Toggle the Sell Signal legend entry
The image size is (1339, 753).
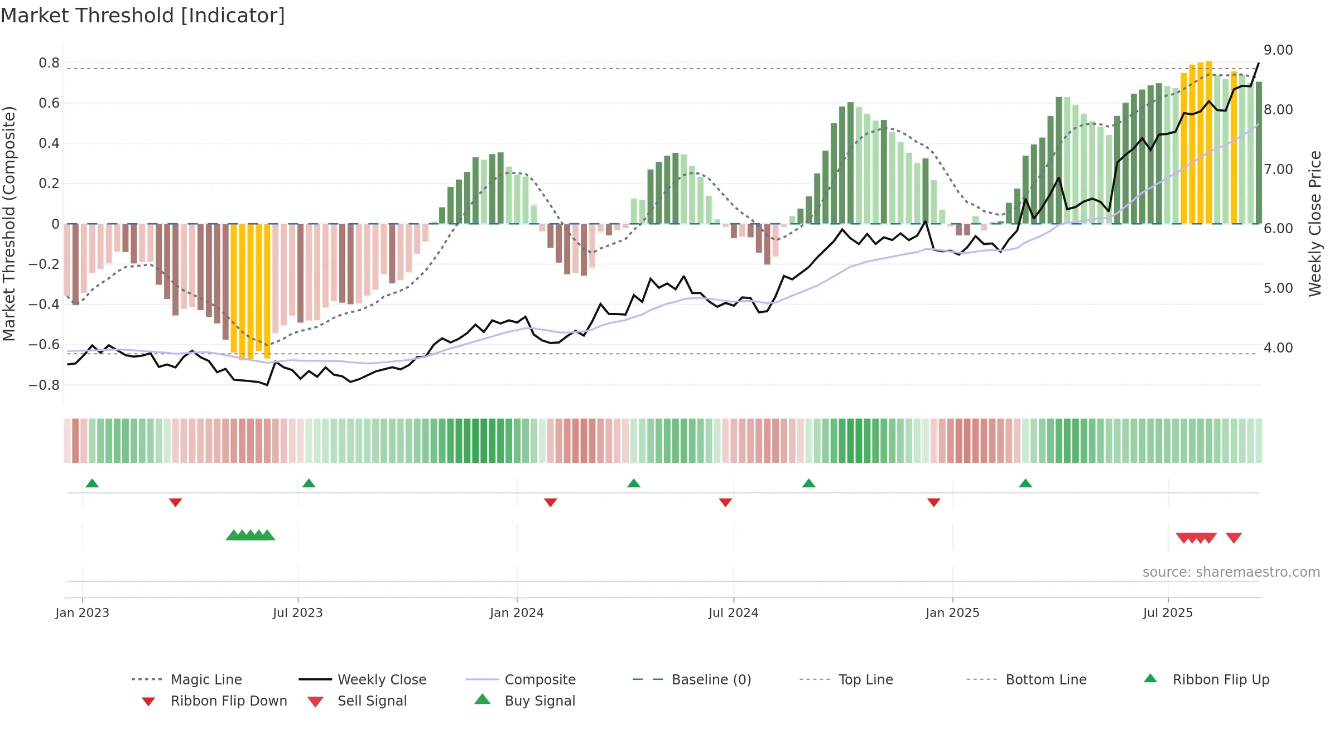[x=357, y=701]
